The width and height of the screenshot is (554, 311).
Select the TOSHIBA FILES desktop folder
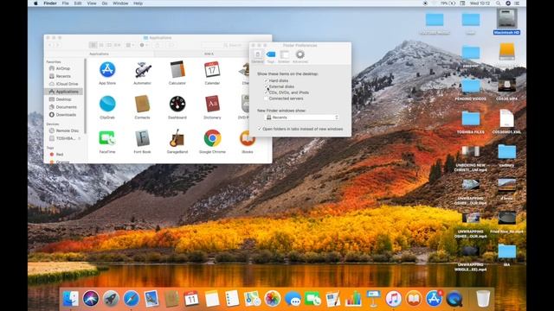tap(471, 118)
